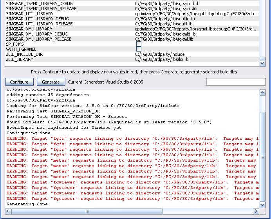Viewport: 271px width, 219px height.
Task: Click the SIMGEAR_UTIL_LIBRARY value cell
Action: [x=196, y=14]
